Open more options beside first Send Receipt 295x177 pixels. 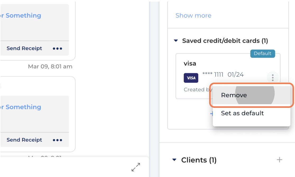pyautogui.click(x=57, y=48)
